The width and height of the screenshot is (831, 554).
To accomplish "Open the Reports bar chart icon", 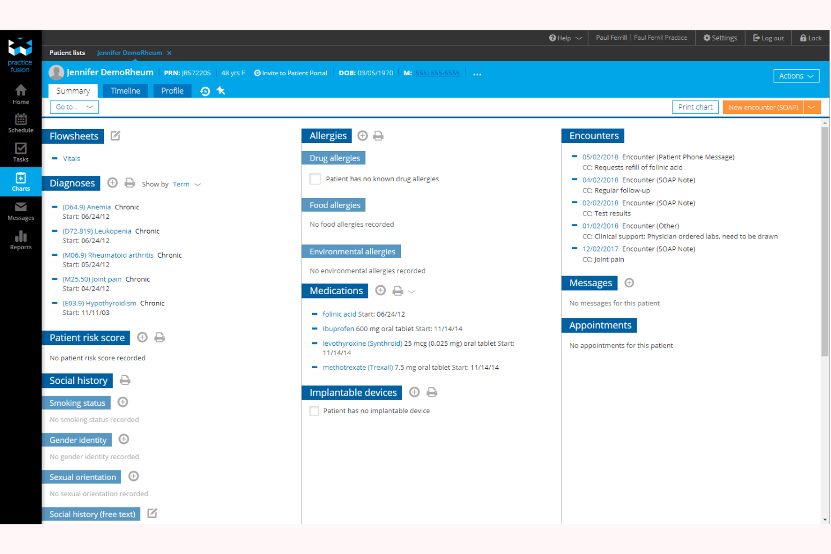I will click(x=21, y=240).
